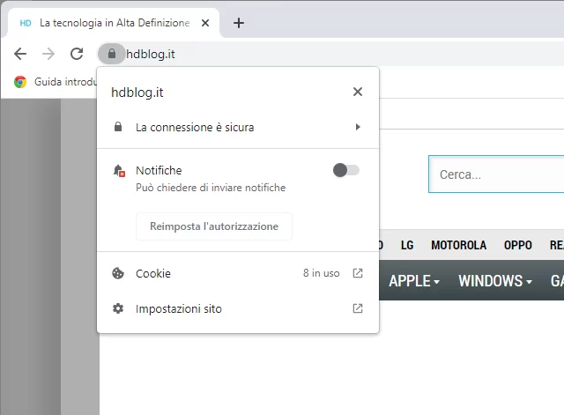
Task: Click the Chrome bookmark favicon
Action: [20, 82]
